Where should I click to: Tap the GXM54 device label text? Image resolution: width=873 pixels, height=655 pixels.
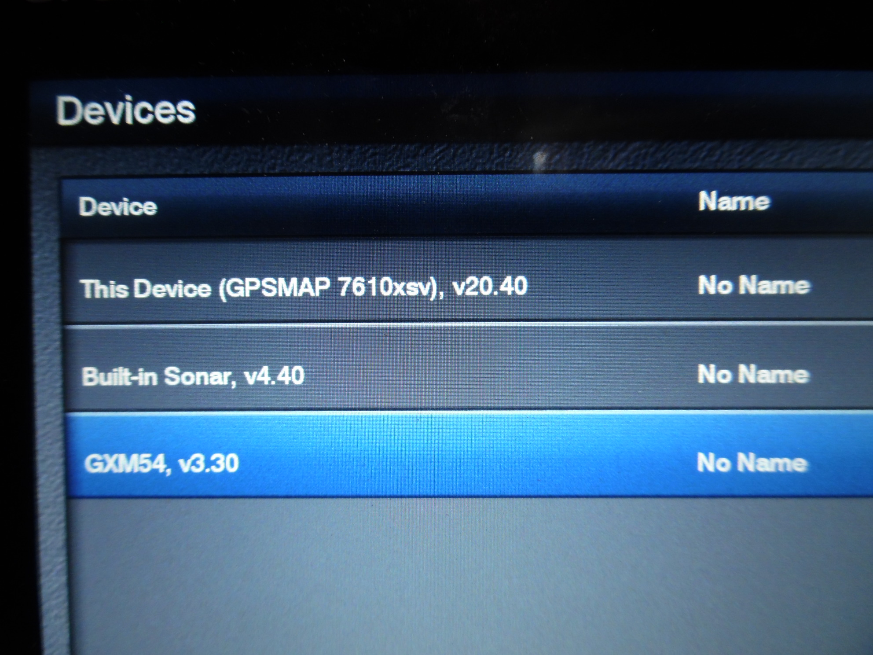click(x=125, y=464)
